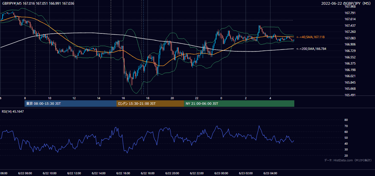Click hour tick 8 under price chart
The width and height of the screenshot is (375, 176).
[x=25, y=98]
